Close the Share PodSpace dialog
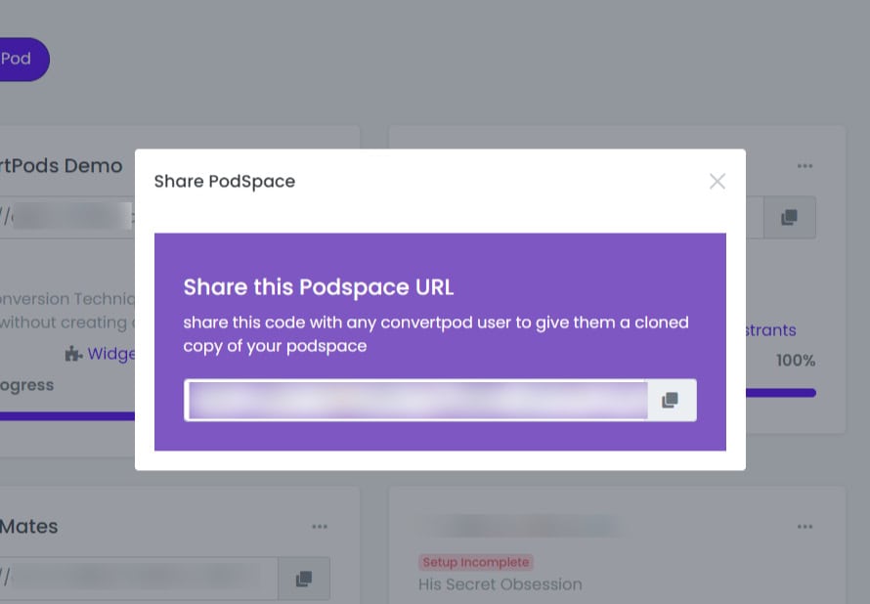The image size is (870, 604). (x=717, y=182)
